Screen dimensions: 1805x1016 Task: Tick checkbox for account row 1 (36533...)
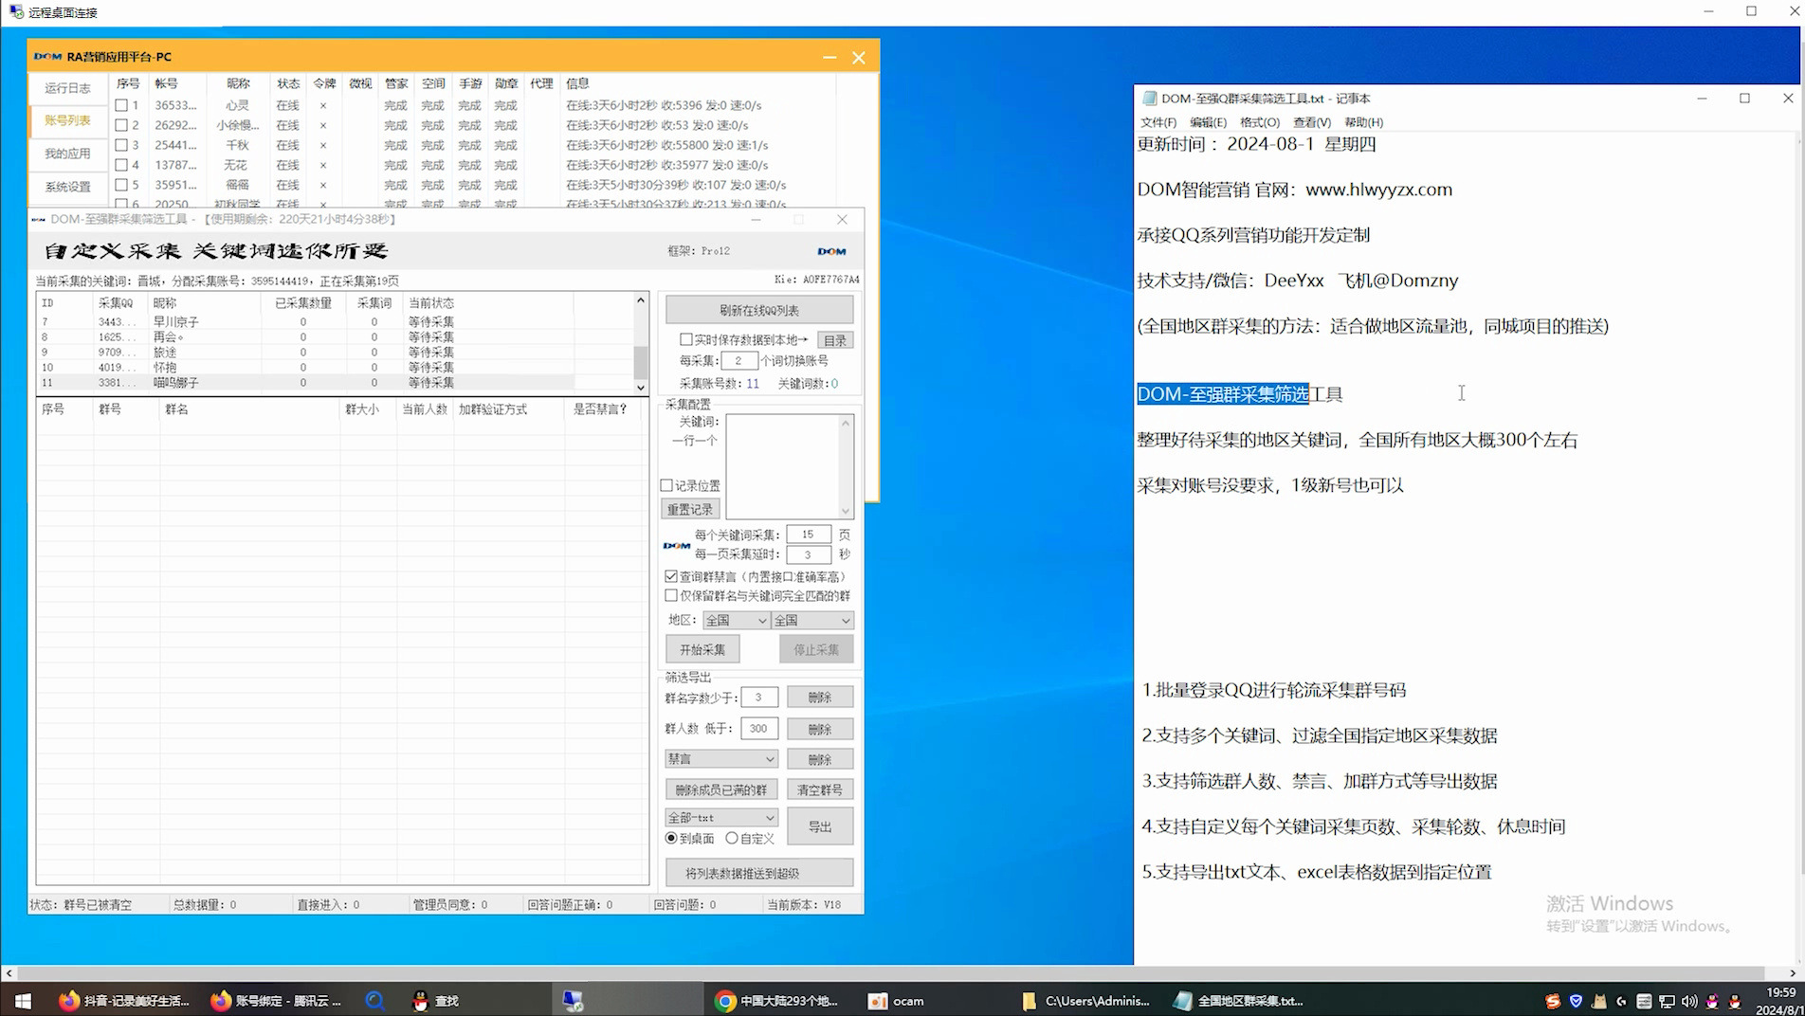pyautogui.click(x=121, y=105)
